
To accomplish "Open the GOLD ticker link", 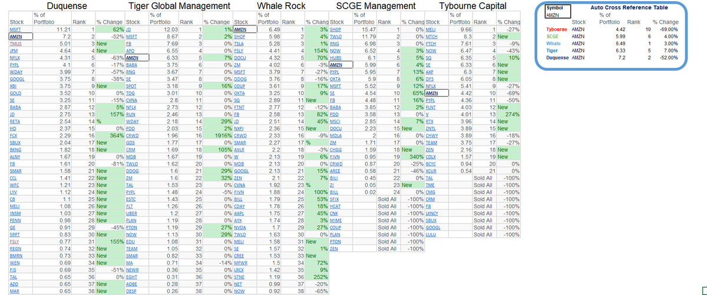I will click(x=15, y=93).
